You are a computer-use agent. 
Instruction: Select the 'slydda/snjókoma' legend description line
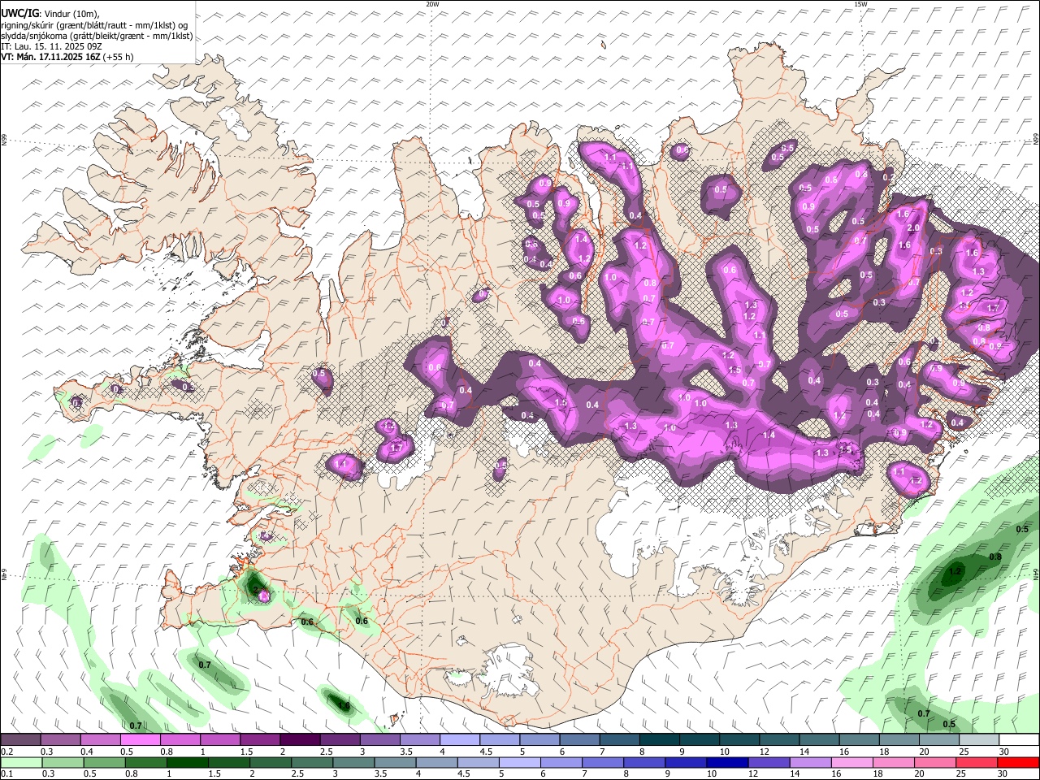(97, 36)
